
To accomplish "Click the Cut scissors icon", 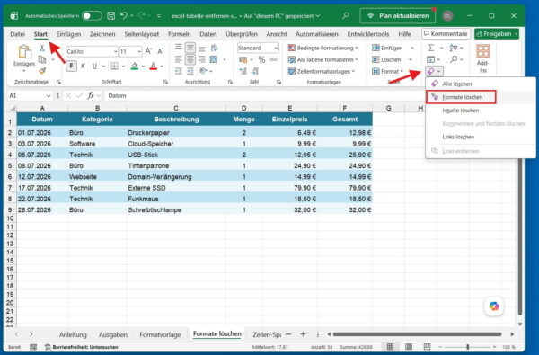I will (x=42, y=49).
